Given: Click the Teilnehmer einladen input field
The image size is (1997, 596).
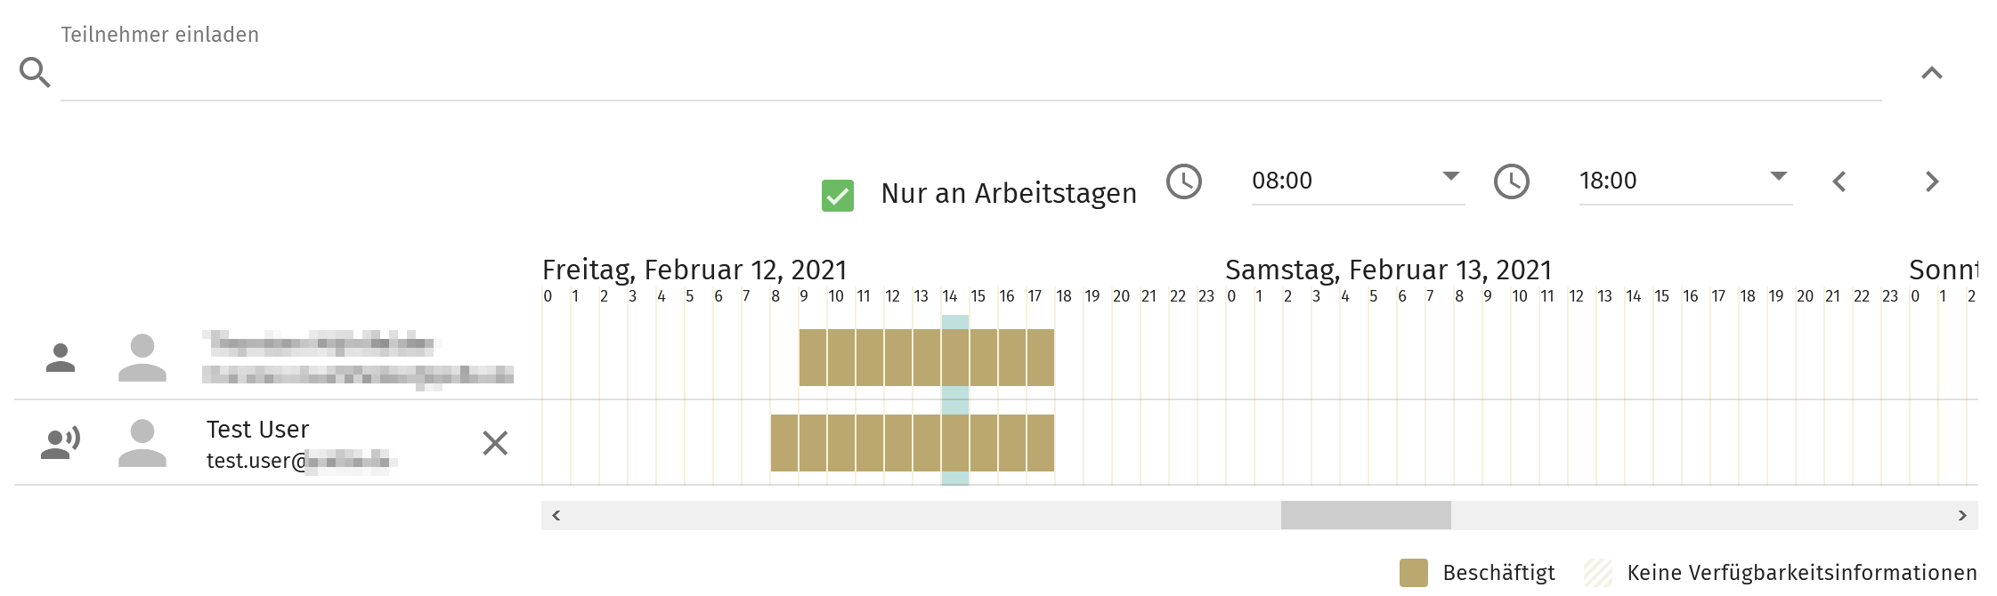Looking at the screenshot, I should click(970, 76).
